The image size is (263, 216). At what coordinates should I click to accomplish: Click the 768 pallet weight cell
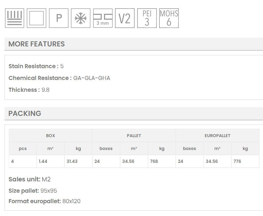(154, 161)
